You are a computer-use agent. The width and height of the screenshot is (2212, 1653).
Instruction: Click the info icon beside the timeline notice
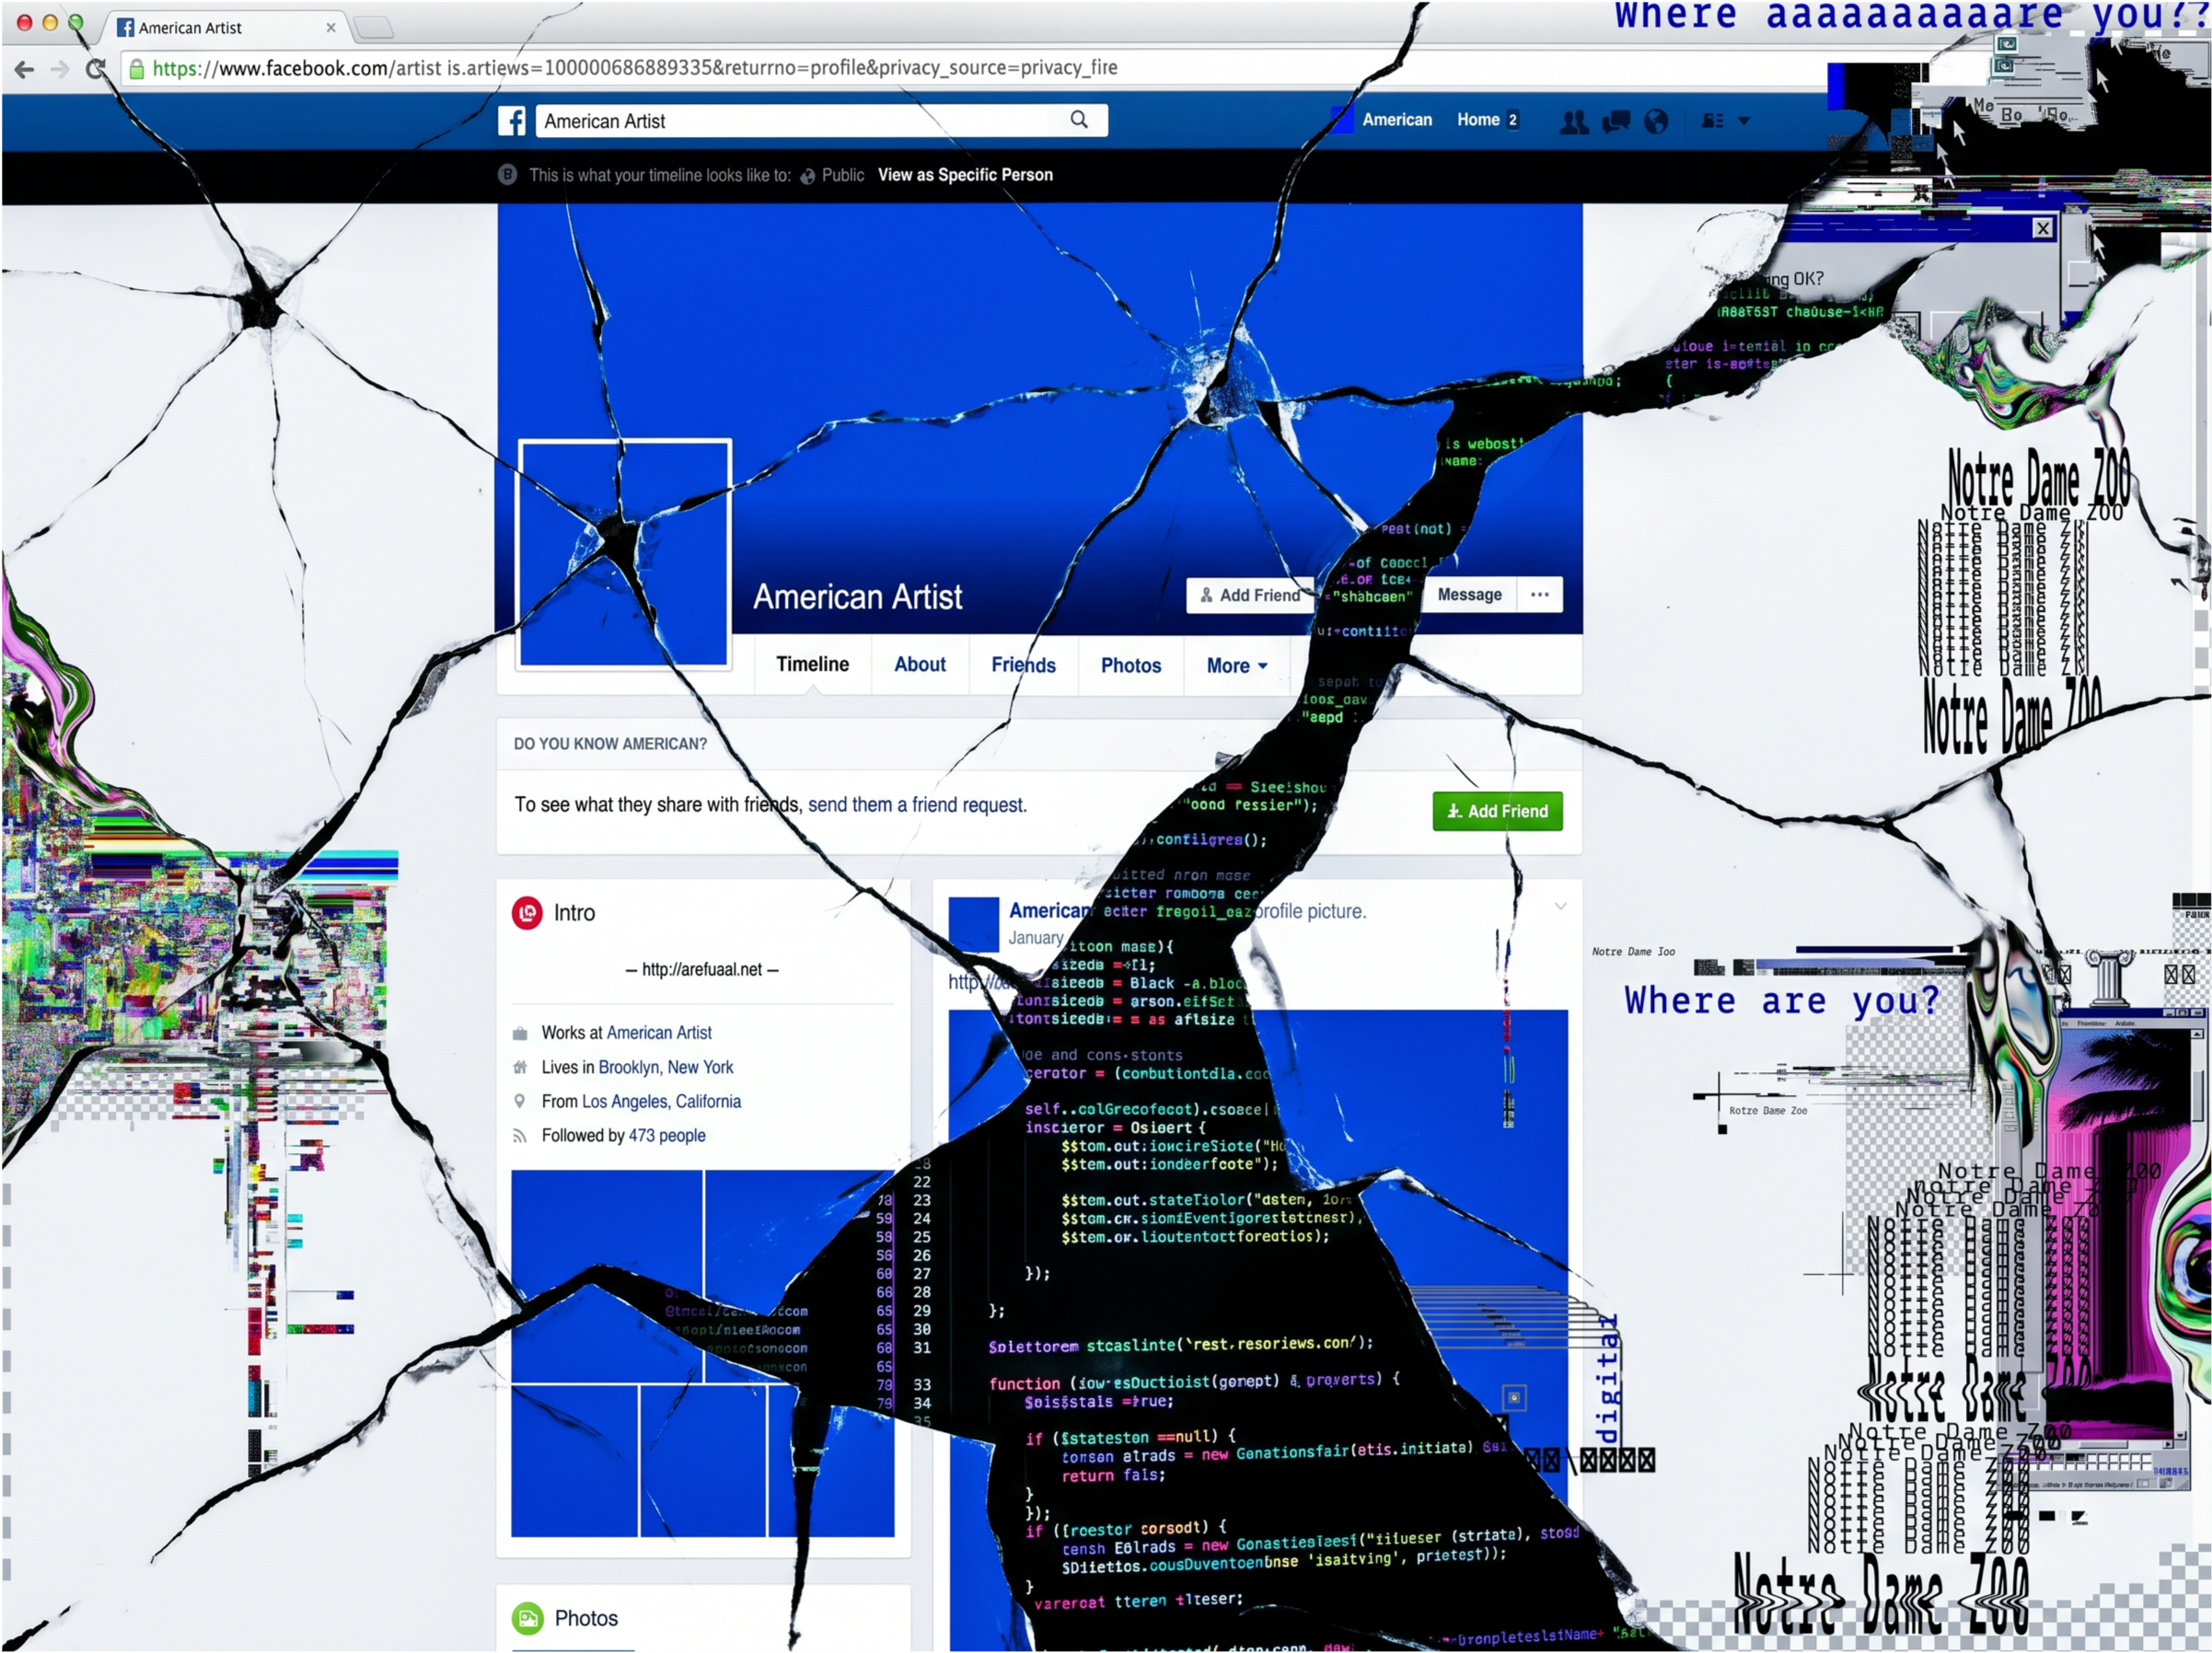pyautogui.click(x=508, y=175)
